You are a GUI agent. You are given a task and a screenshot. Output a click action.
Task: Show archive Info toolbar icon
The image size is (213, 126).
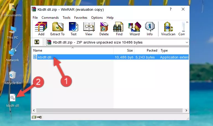[150, 29]
